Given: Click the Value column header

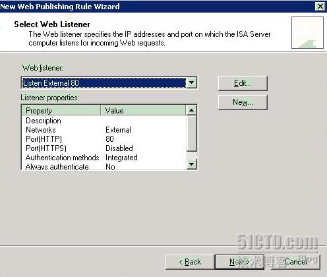Looking at the screenshot, I should [x=143, y=110].
